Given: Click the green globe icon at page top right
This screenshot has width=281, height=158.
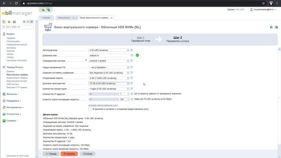Looking at the screenshot, I should pos(276,27).
